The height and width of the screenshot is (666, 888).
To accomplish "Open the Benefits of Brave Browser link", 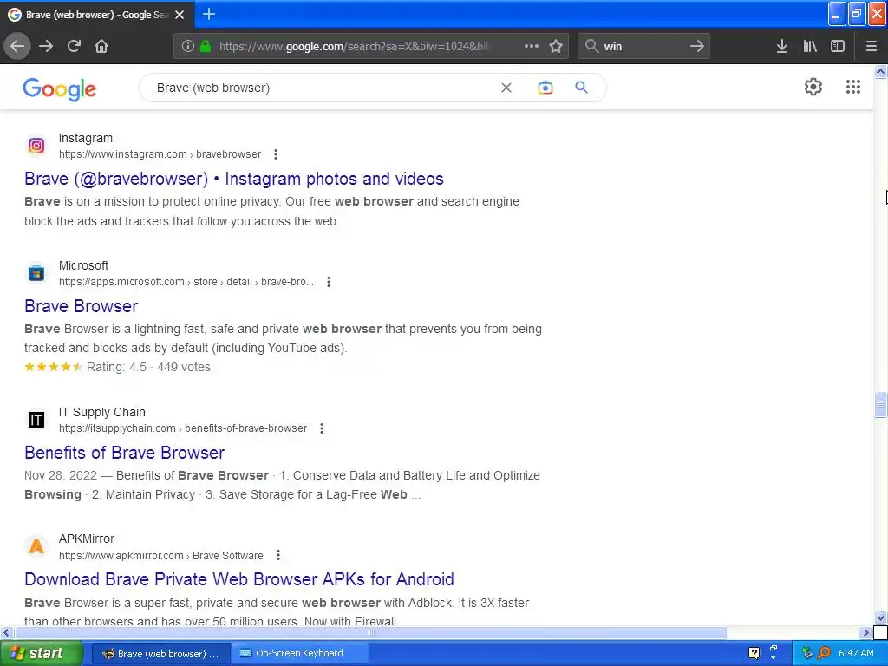I will (125, 453).
